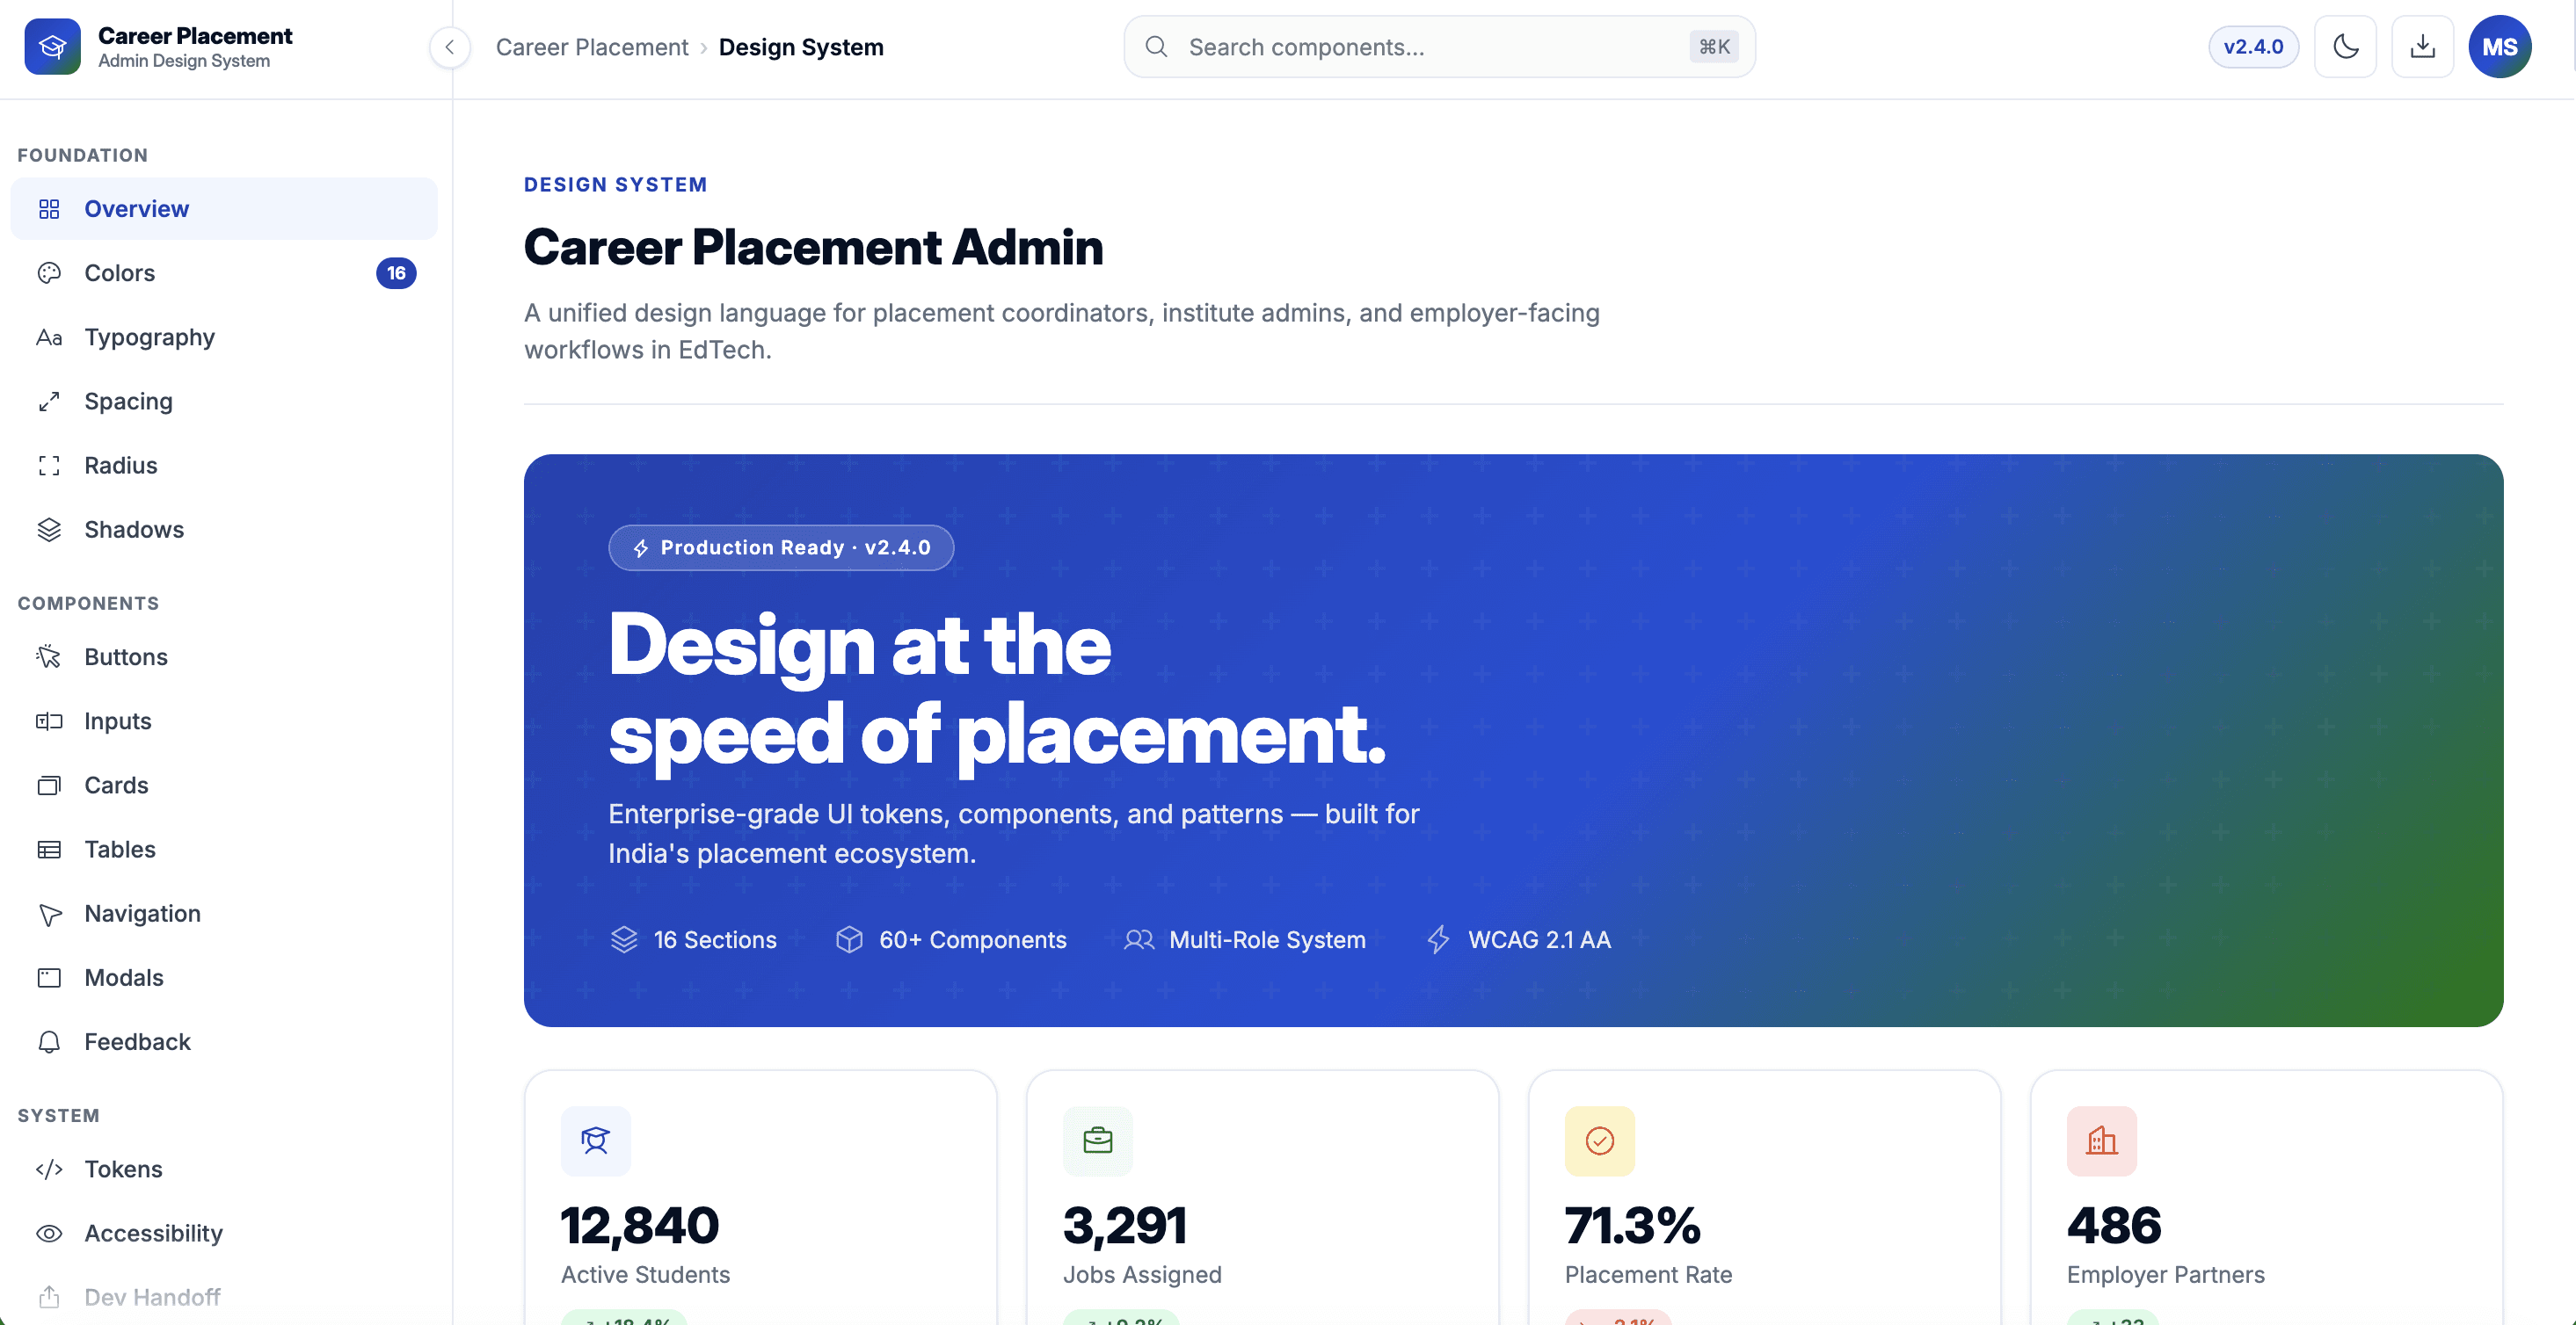The image size is (2576, 1325).
Task: Click the Spacing arrows icon
Action: (49, 401)
